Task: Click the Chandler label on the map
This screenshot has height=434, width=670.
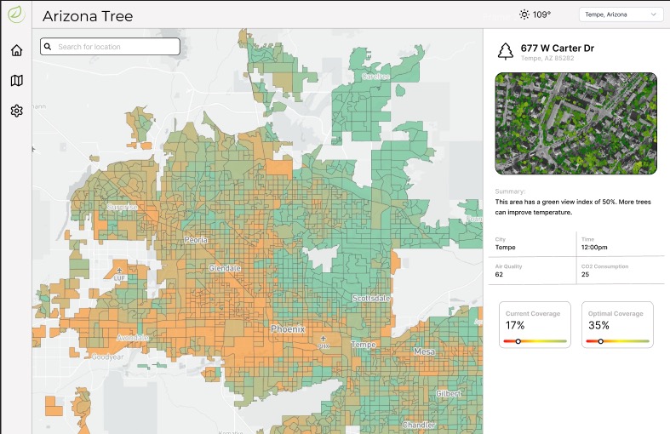Action: coord(419,425)
